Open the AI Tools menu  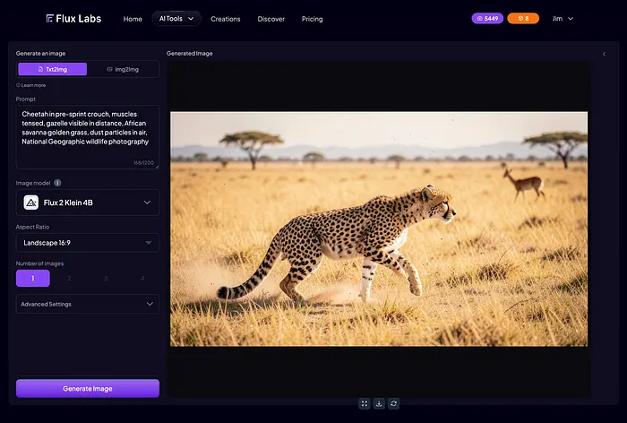coord(176,18)
